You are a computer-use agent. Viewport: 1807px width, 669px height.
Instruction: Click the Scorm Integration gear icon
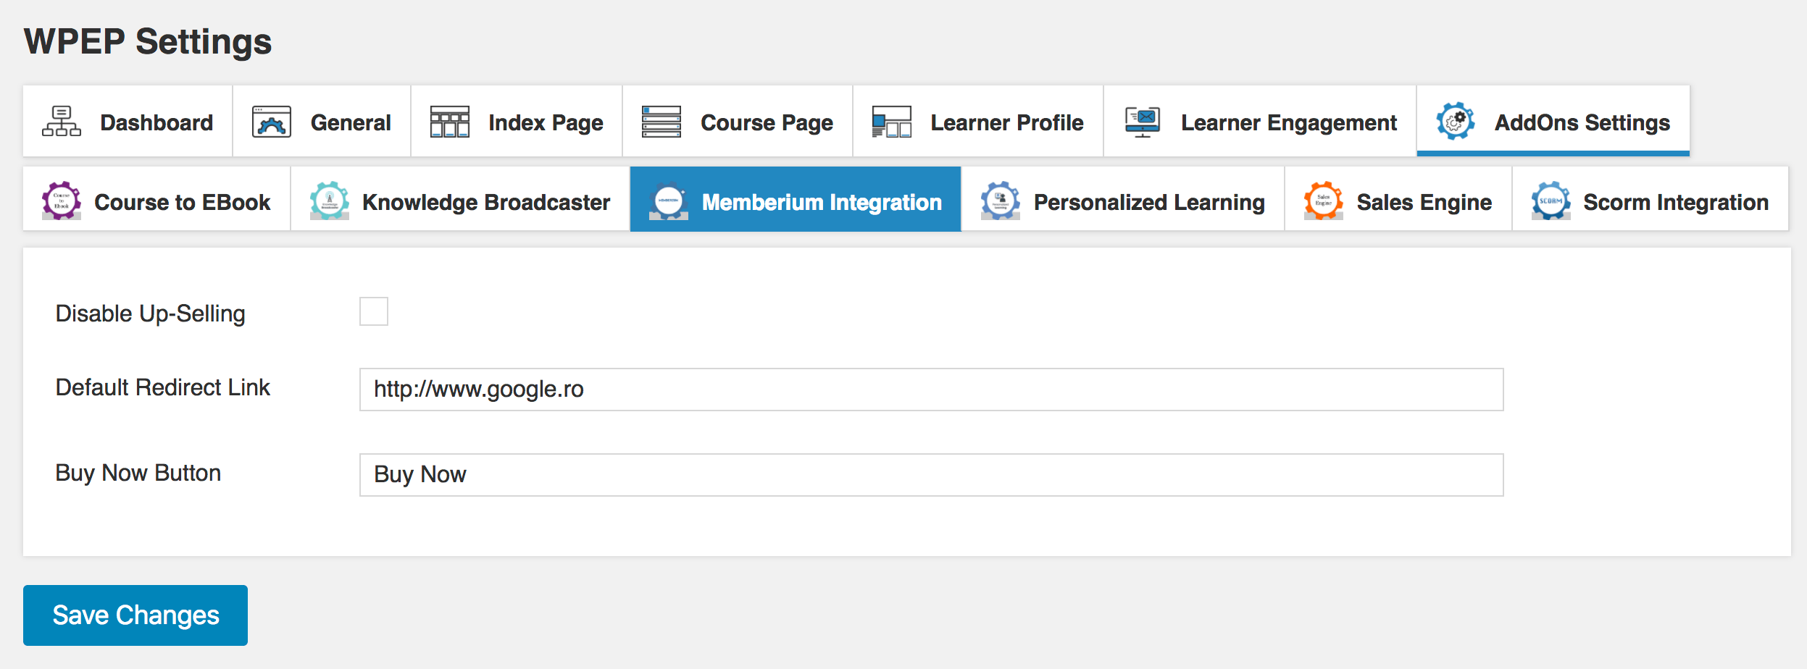click(1551, 201)
